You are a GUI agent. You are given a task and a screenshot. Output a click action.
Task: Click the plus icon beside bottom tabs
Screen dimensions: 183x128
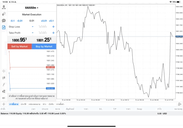4,104
